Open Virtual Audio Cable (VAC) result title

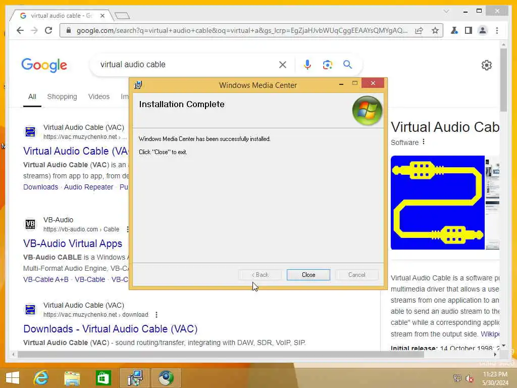pyautogui.click(x=76, y=151)
